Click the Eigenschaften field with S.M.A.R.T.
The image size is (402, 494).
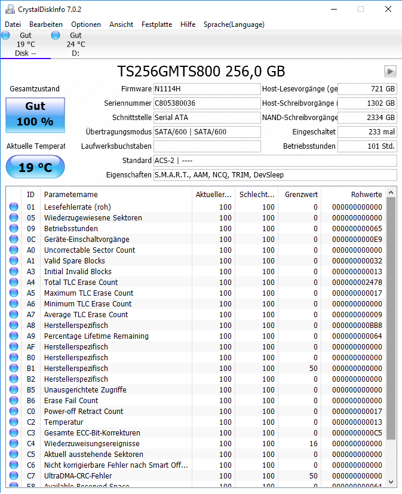275,175
